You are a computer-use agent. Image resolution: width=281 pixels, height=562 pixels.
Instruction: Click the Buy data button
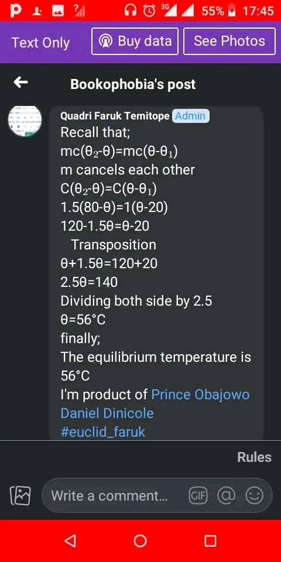click(x=135, y=41)
